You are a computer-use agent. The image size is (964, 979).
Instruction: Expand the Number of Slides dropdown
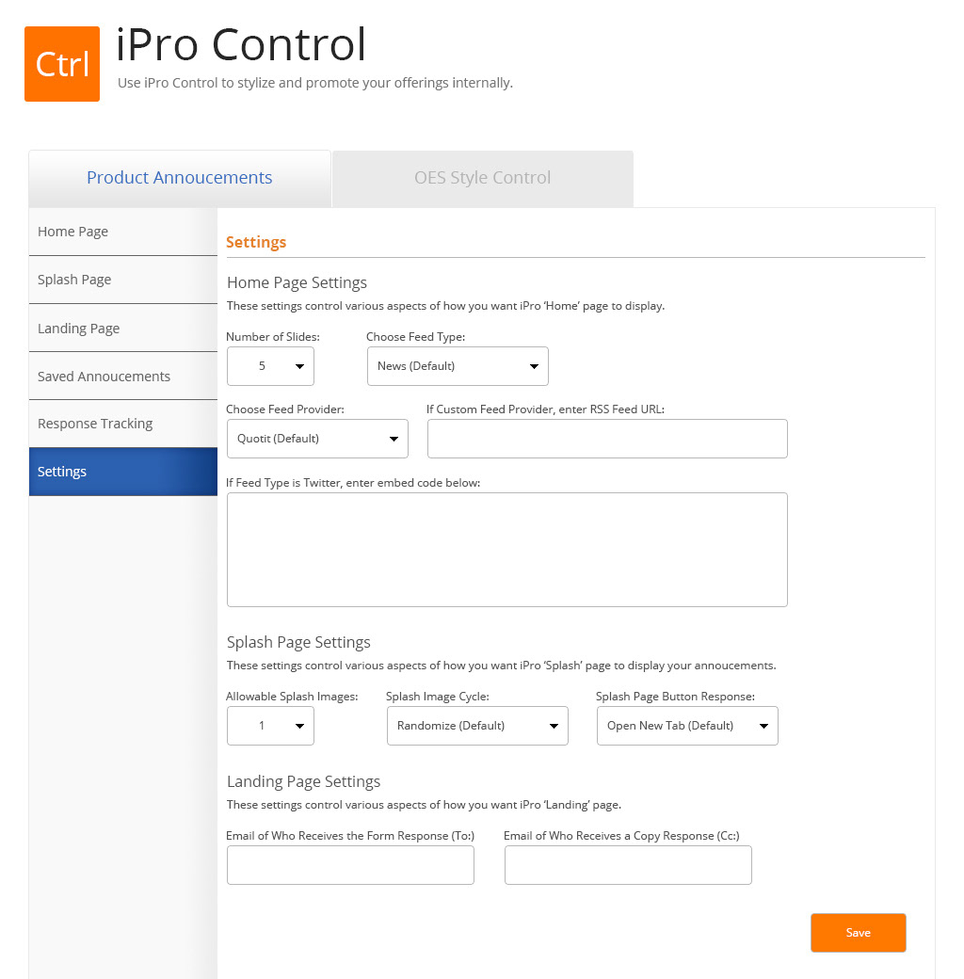pos(270,366)
